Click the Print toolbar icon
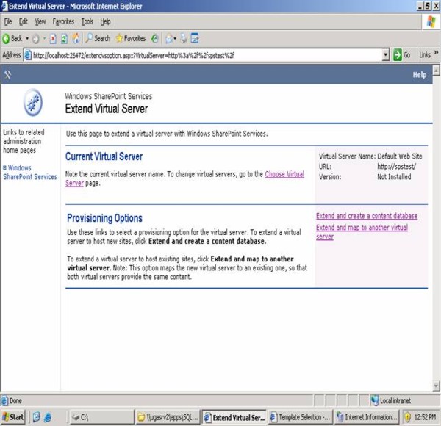The height and width of the screenshot is (426, 441). coord(183,38)
